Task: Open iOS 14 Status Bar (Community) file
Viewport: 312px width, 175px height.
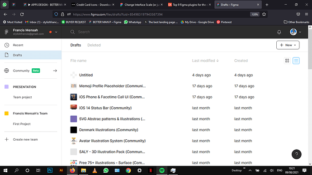Action: pos(105,108)
